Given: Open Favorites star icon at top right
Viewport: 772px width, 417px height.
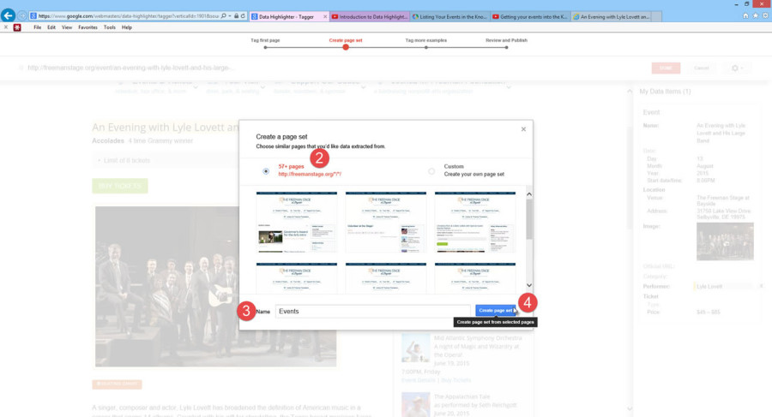Looking at the screenshot, I should pos(755,15).
